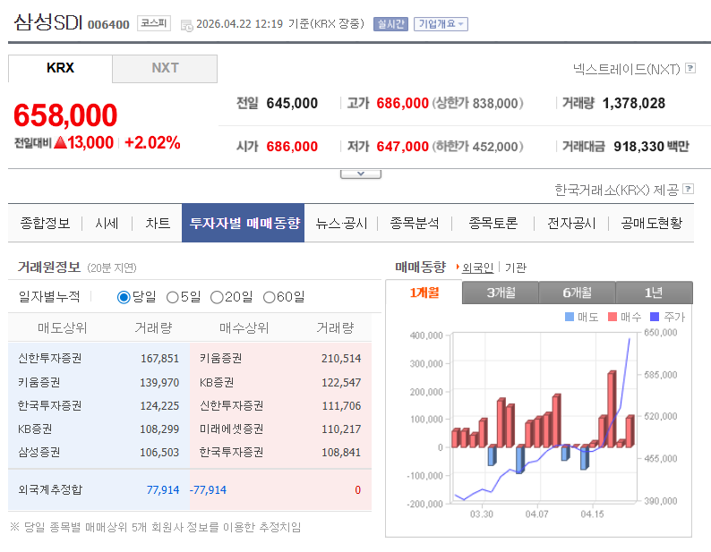Open the 뉴스·공시 tab
Viewport: 711px width, 552px height.
[x=341, y=223]
